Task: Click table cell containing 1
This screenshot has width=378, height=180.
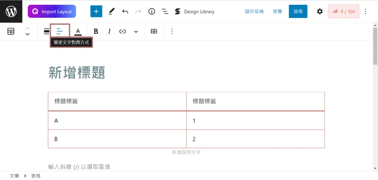Action: pyautogui.click(x=255, y=120)
